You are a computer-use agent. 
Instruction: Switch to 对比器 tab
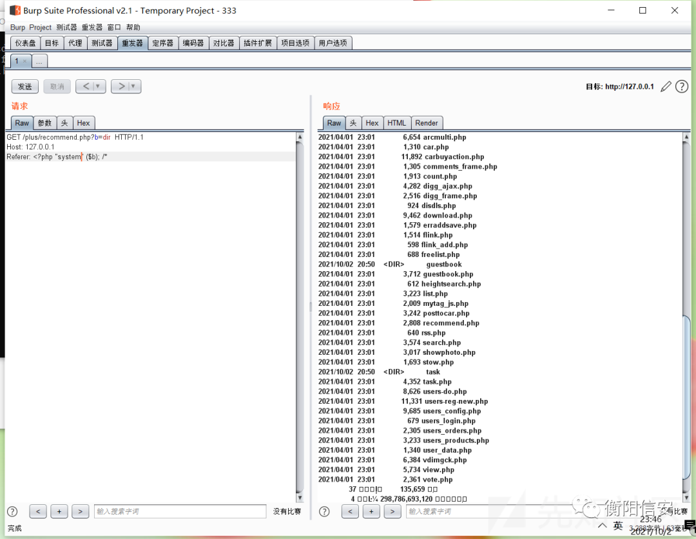[x=224, y=43]
